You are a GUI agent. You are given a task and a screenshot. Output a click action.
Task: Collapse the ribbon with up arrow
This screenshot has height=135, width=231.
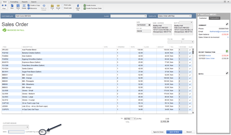tap(229, 1)
